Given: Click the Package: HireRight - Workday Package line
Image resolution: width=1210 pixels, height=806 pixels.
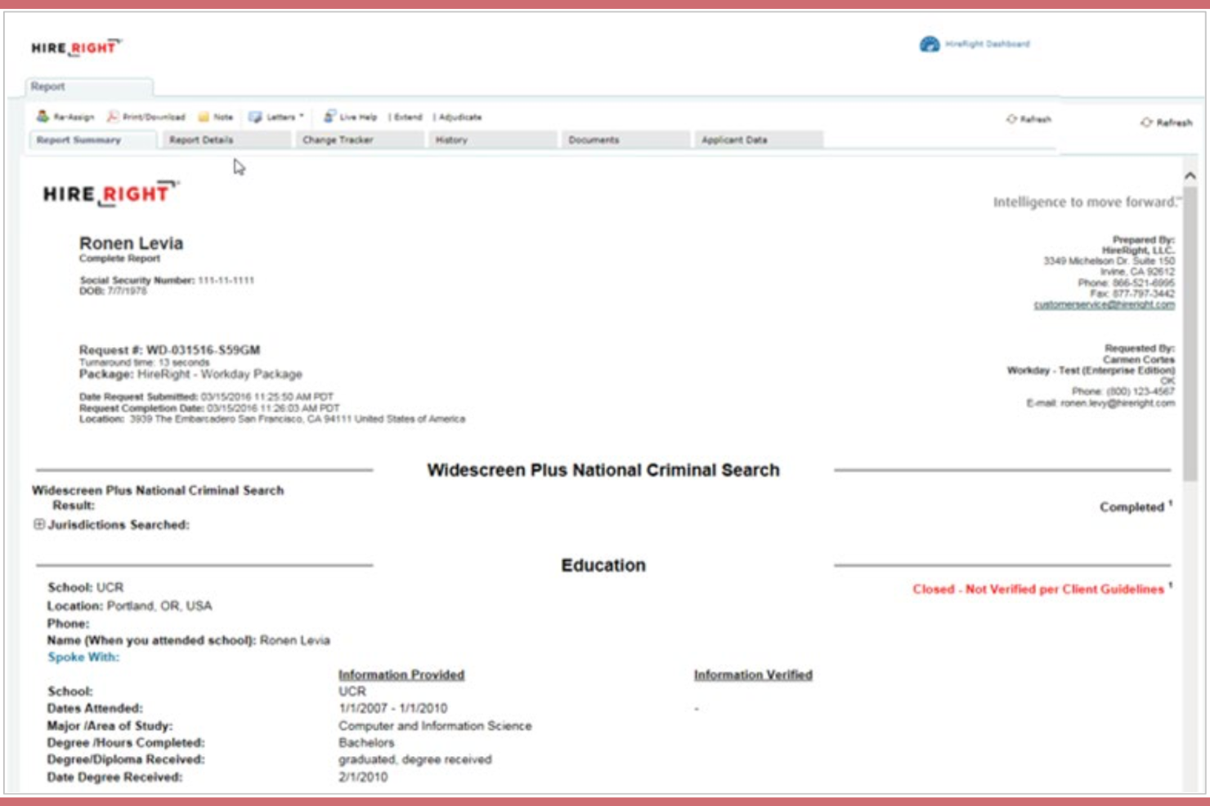Looking at the screenshot, I should (190, 374).
